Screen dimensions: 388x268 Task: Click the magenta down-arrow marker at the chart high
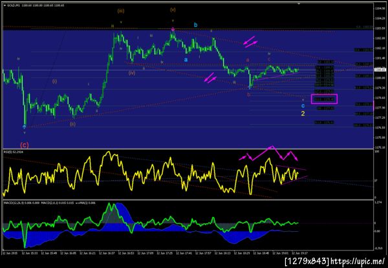click(173, 30)
